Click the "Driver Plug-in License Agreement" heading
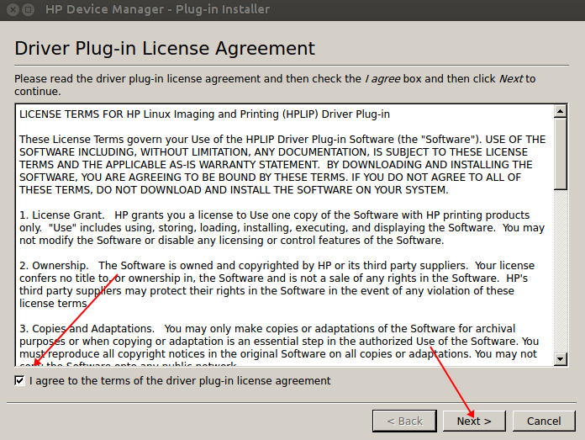585x440 pixels. 165,49
